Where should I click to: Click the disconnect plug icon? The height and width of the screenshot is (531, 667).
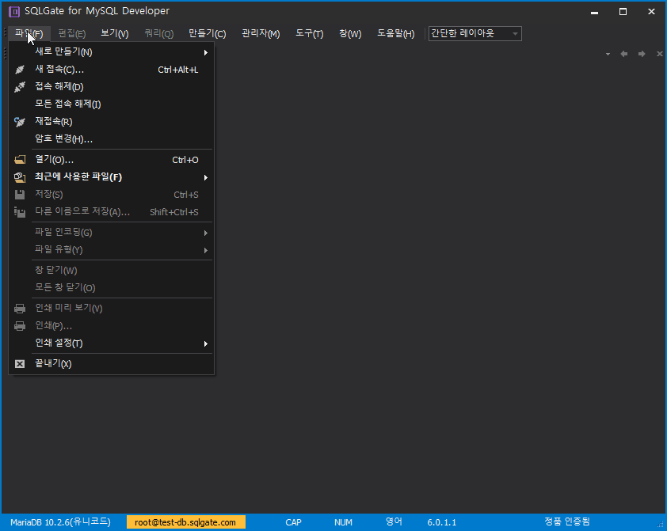[x=20, y=87]
